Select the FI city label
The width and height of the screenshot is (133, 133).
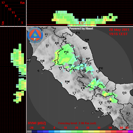point(46,34)
